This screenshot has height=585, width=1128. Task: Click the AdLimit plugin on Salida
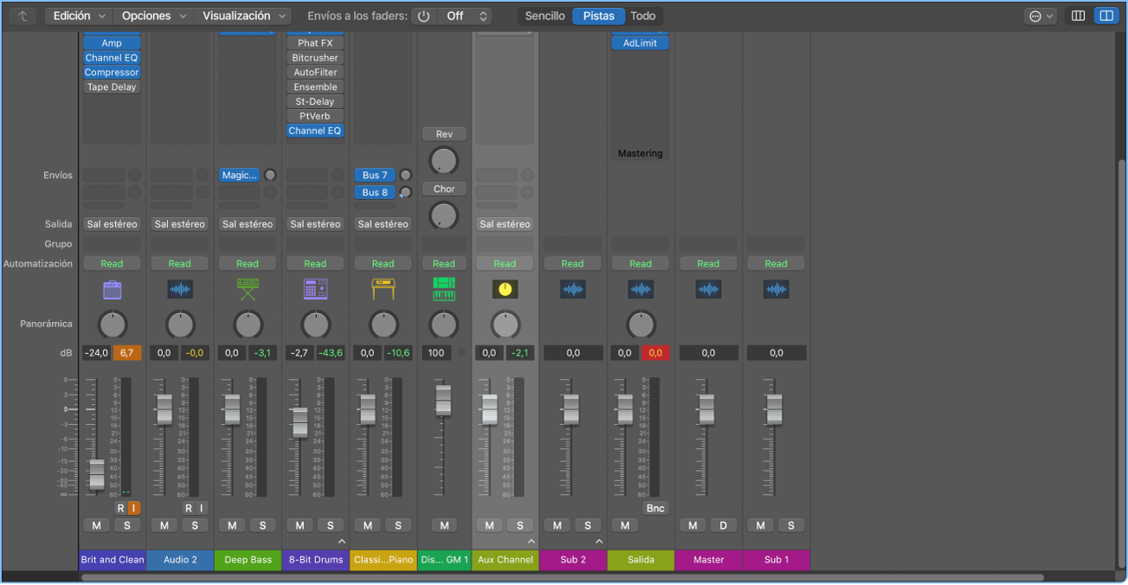pyautogui.click(x=640, y=43)
